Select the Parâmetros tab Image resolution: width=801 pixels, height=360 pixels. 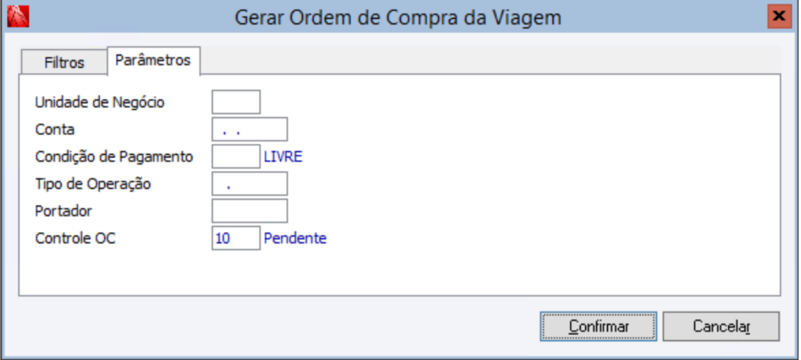153,61
